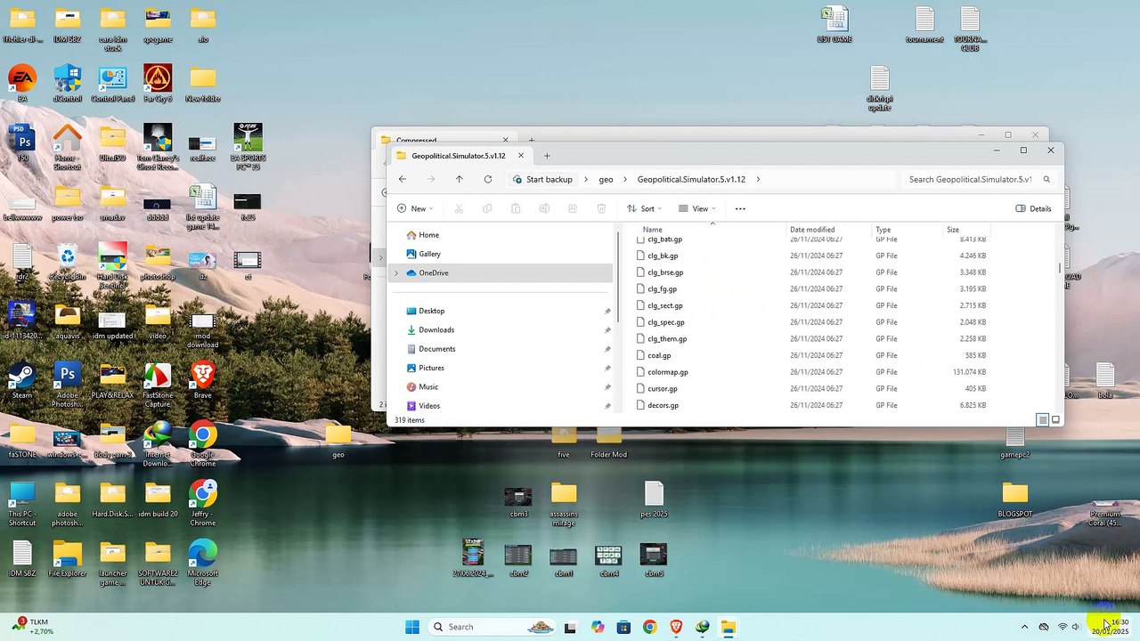Select cursor.gp file row
1140x641 pixels.
tap(812, 389)
